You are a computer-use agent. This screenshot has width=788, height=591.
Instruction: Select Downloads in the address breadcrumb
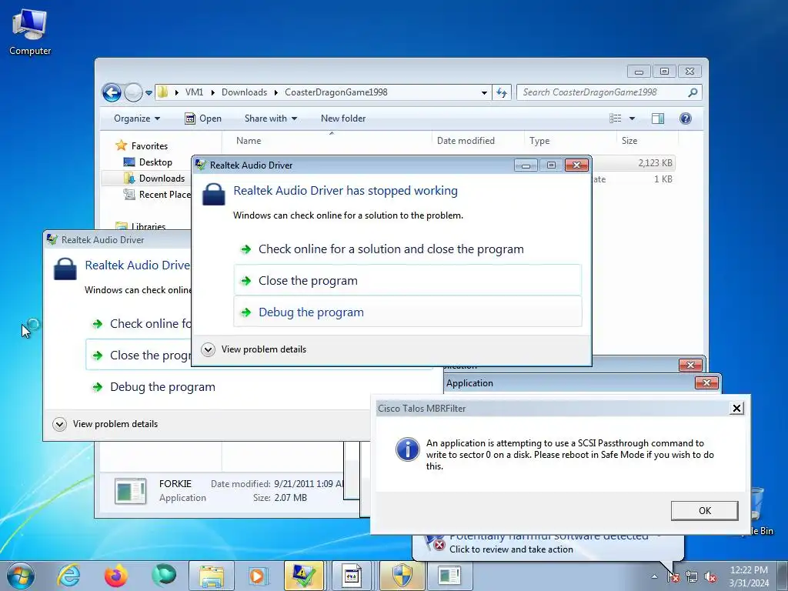point(244,92)
